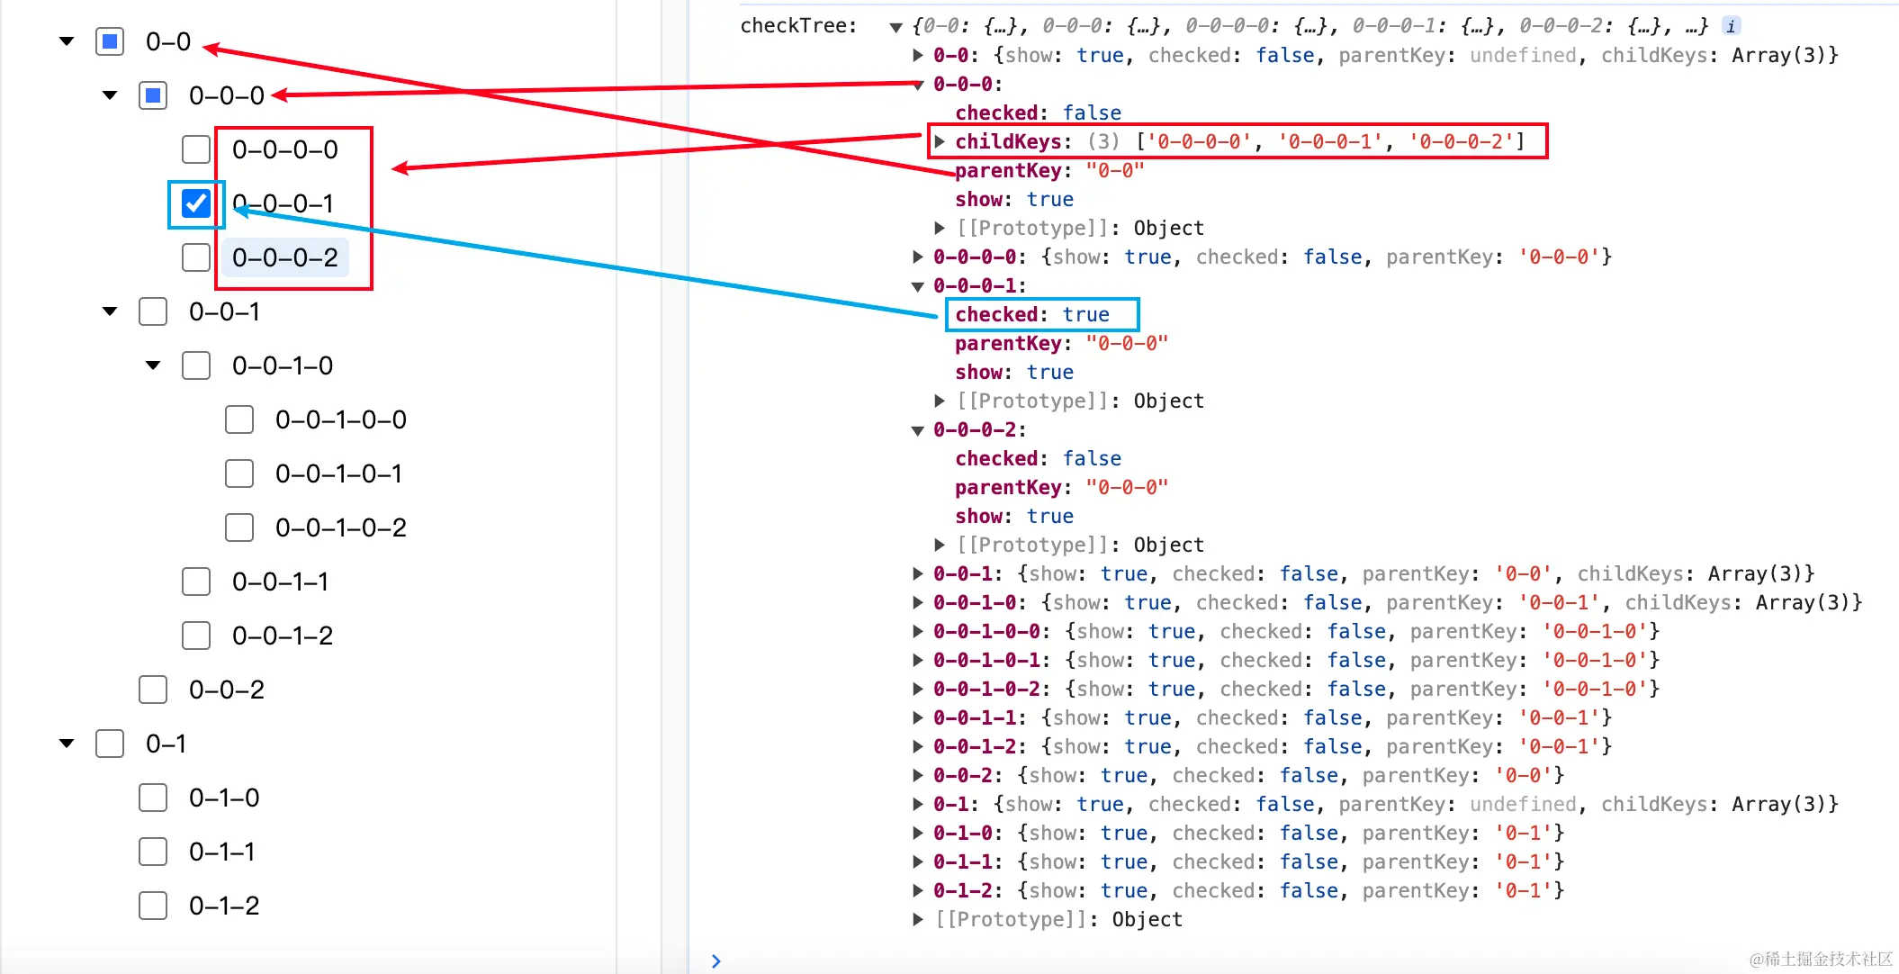Collapse the 0-1 tree node
Screen dimensions: 1899x974
click(66, 744)
